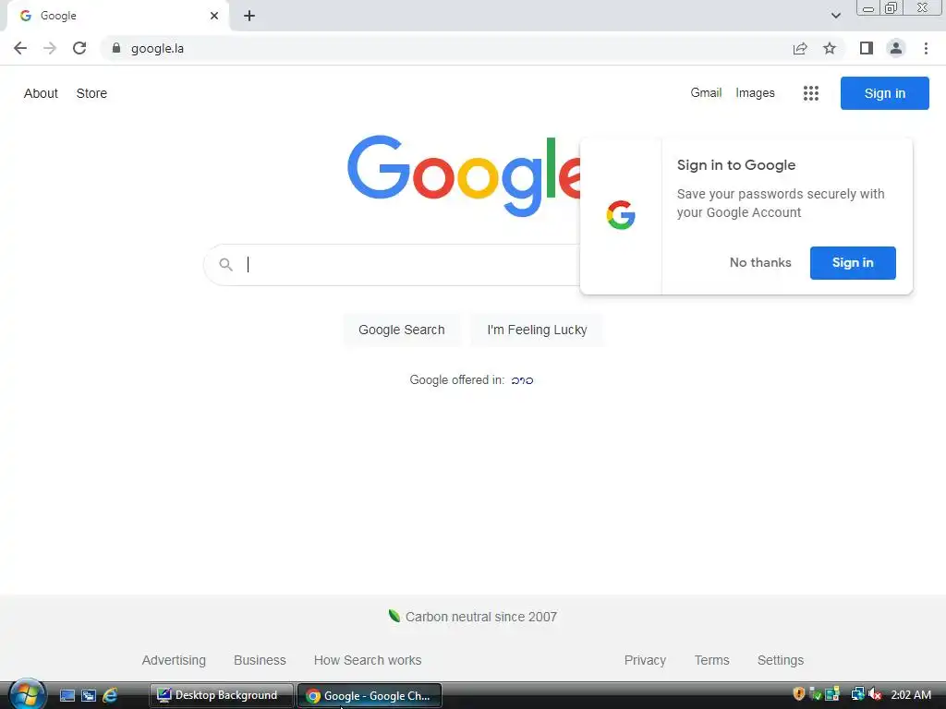Click Switch between windows quick launch icon

89,695
